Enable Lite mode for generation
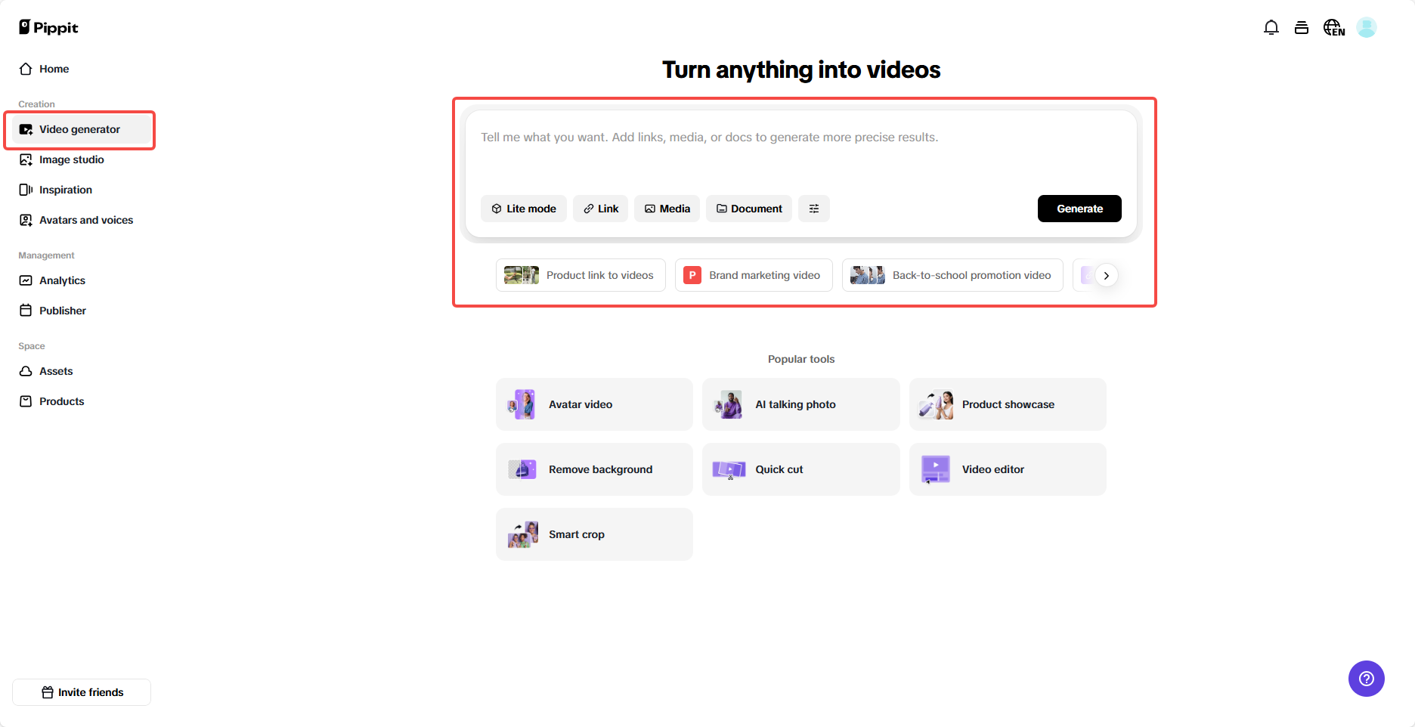 [523, 209]
